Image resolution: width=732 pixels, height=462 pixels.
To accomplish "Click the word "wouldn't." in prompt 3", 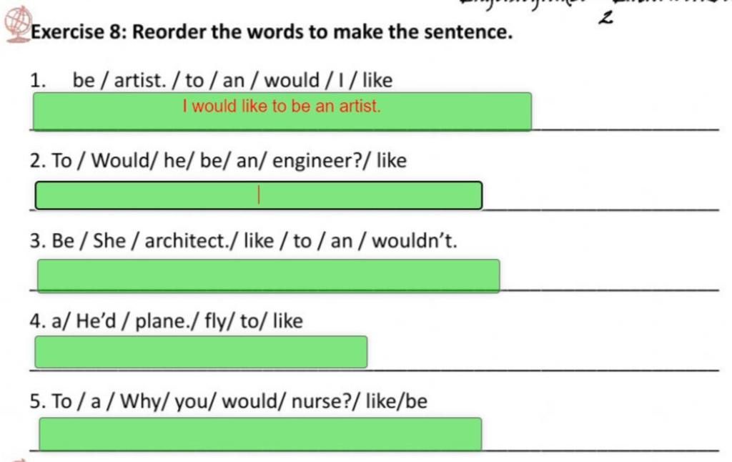I will coord(415,241).
